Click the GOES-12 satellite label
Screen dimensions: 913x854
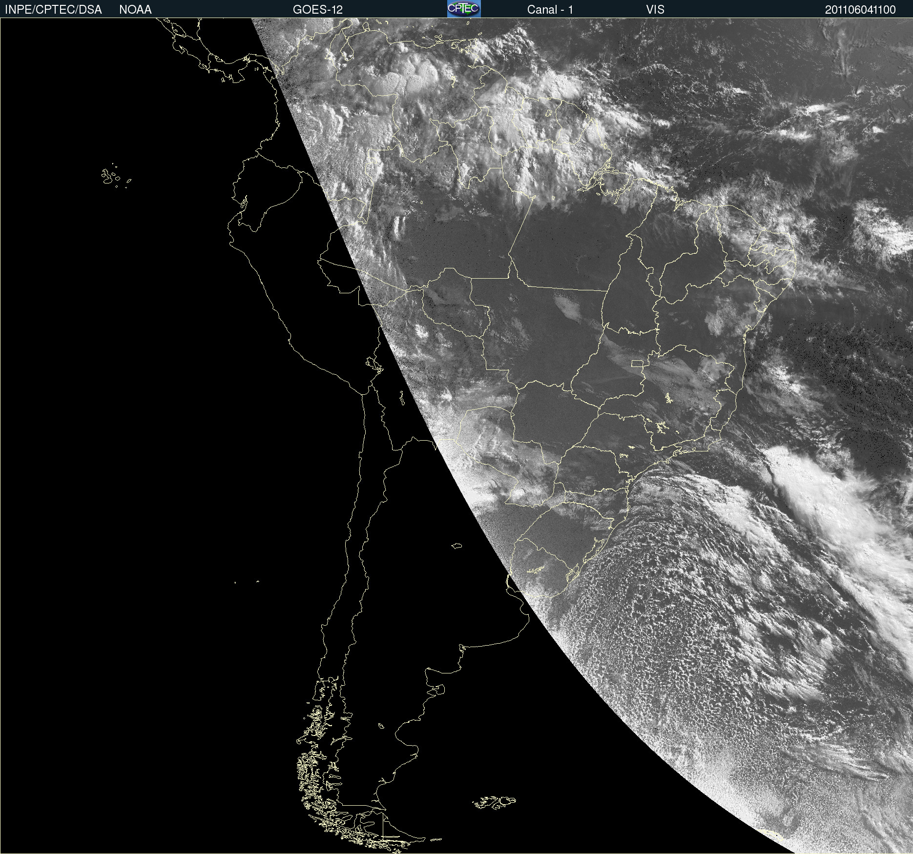coord(318,10)
